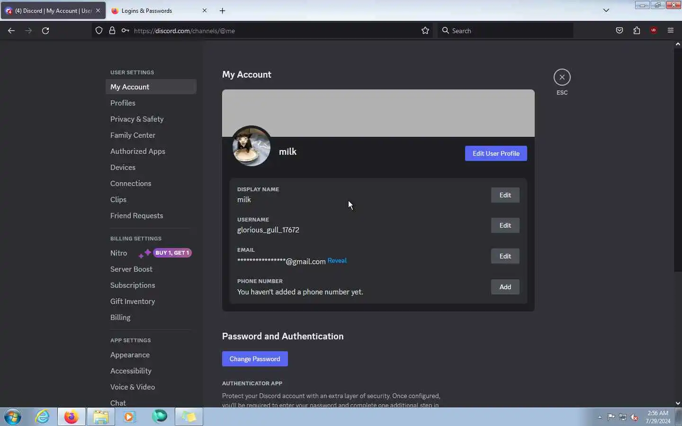Open Accessibility settings
This screenshot has width=682, height=426.
pyautogui.click(x=151, y=371)
